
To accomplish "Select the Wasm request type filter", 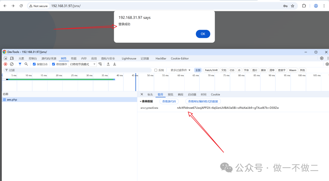I will tap(292, 70).
